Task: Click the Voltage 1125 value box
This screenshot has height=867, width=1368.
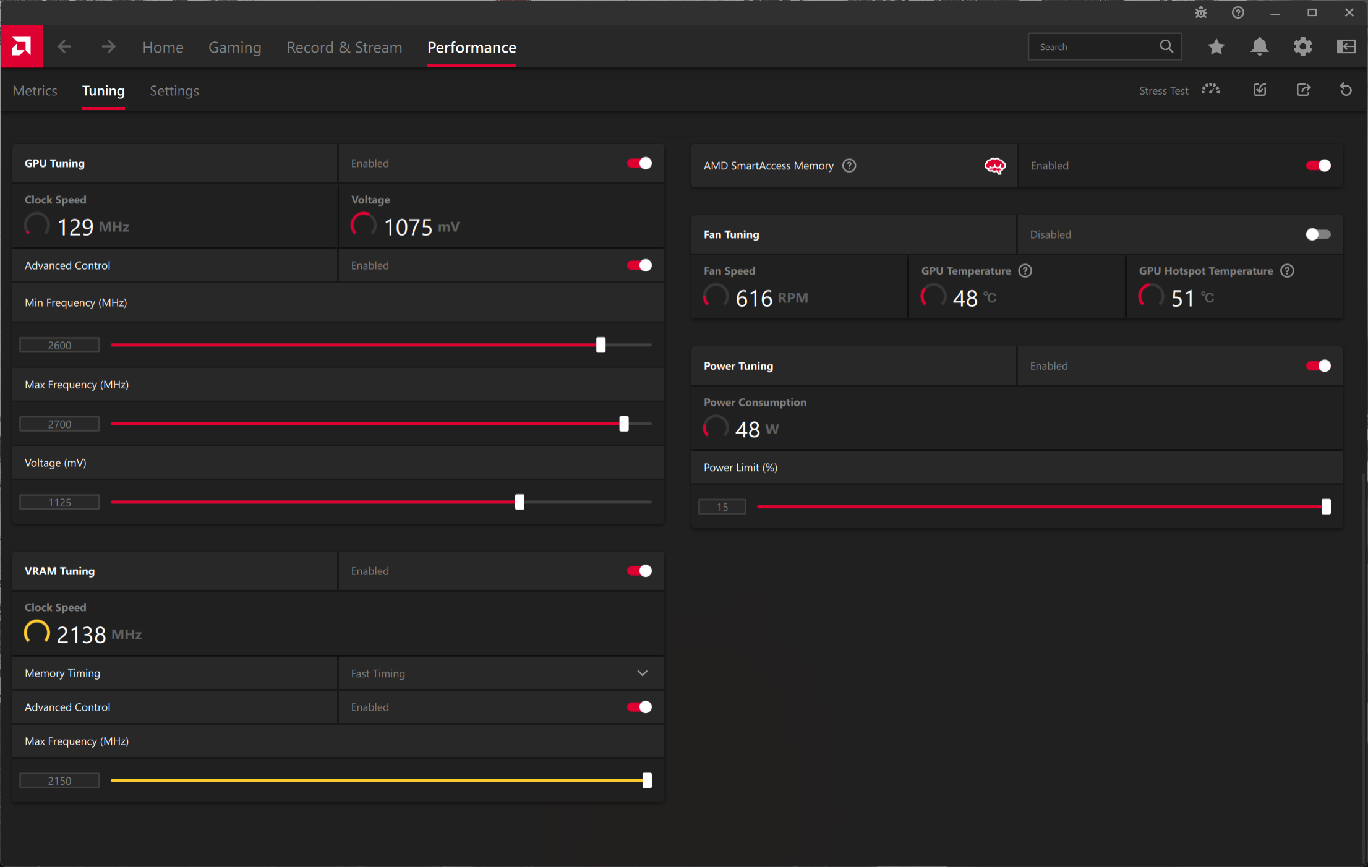Action: point(59,502)
